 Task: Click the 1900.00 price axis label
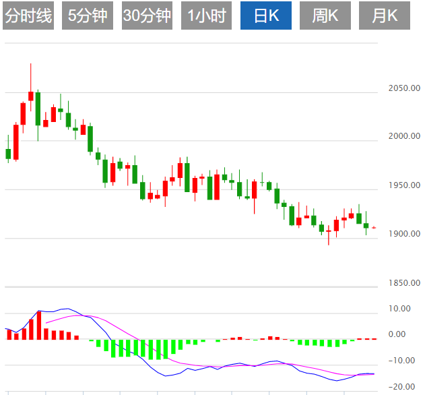point(404,234)
